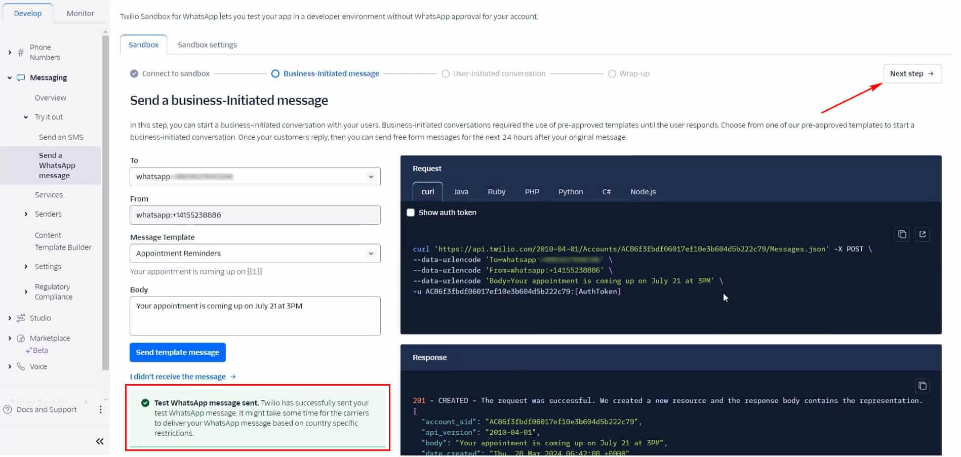The width and height of the screenshot is (961, 457).
Task: Click the Marketplace icon
Action: (x=21, y=338)
